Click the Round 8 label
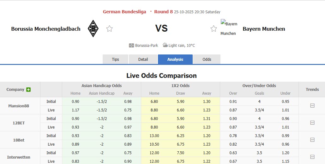 tap(163, 12)
